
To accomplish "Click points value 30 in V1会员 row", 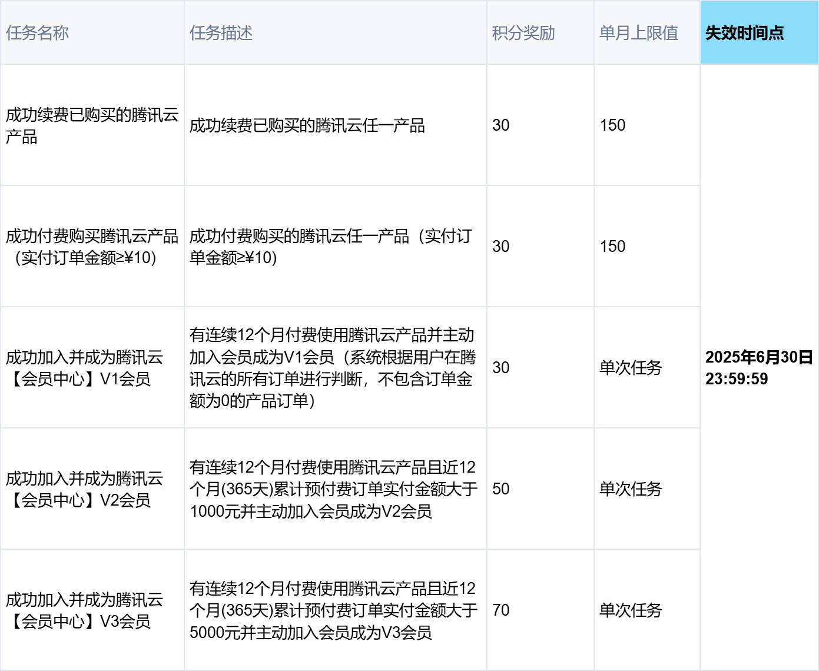I will [x=501, y=368].
